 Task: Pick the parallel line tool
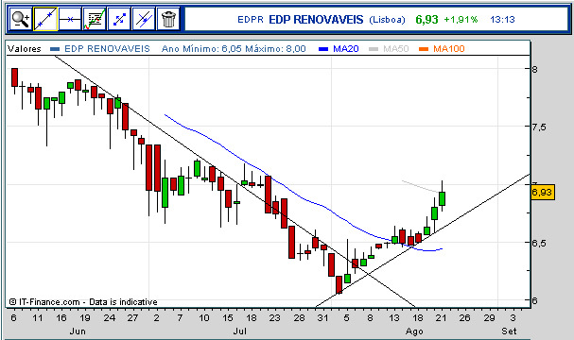click(x=144, y=19)
